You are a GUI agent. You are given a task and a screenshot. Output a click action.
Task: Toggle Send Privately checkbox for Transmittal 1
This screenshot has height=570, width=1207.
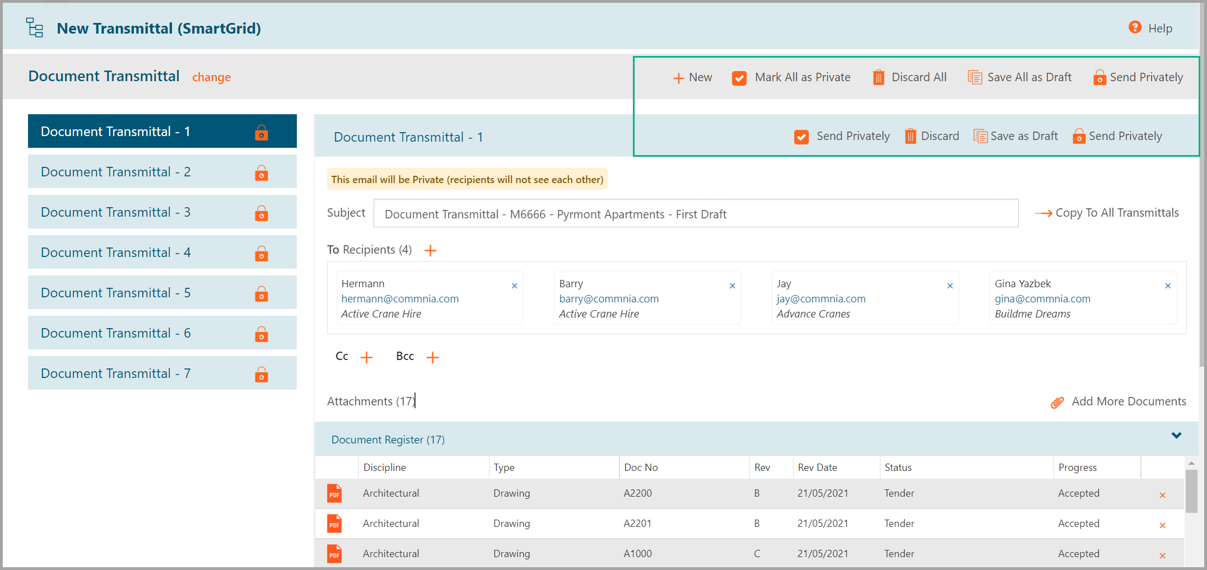(801, 137)
